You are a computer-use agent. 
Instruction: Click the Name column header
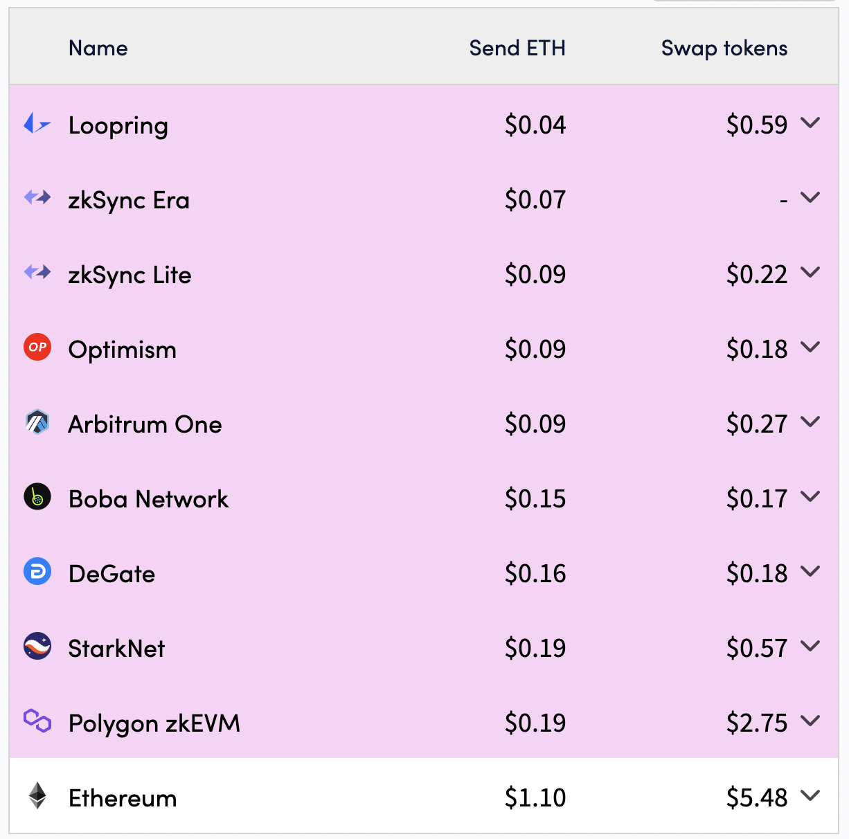[x=98, y=48]
